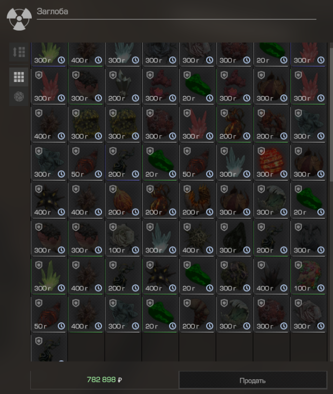
Task: Toggle shield on the glowing orange orb item
Action: [x=261, y=151]
